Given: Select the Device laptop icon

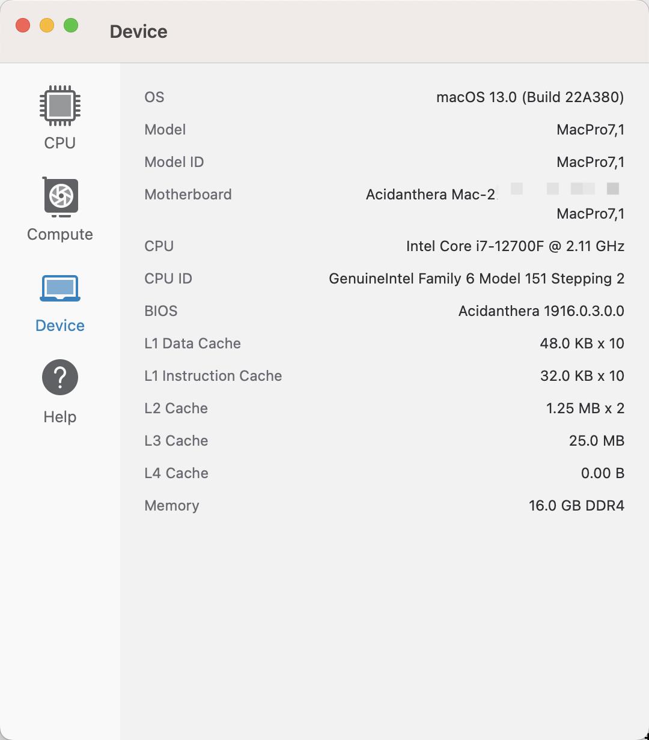Looking at the screenshot, I should point(59,288).
